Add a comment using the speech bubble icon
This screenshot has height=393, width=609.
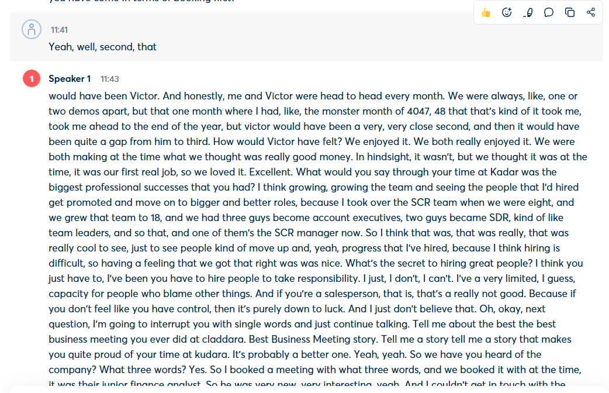(x=549, y=12)
